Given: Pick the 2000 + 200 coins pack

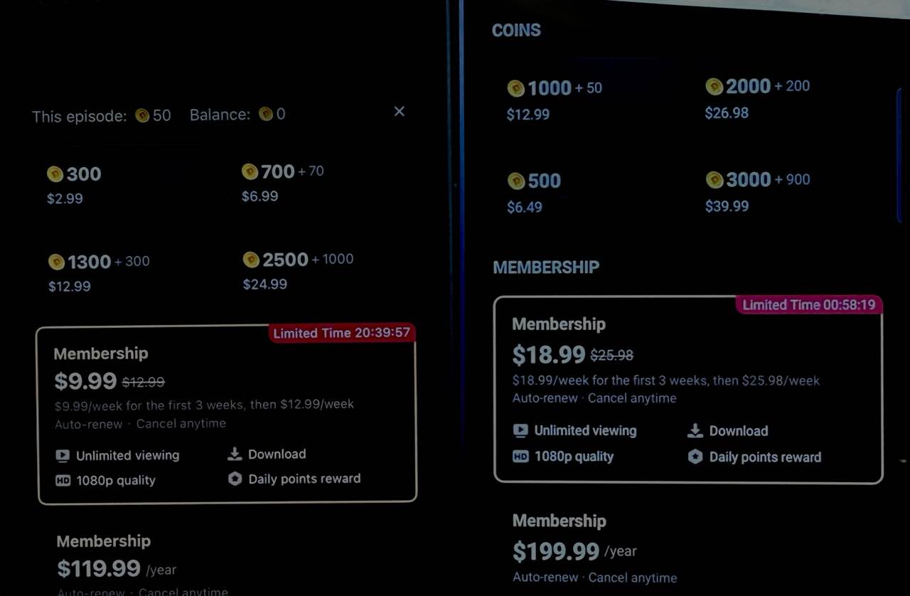Looking at the screenshot, I should click(756, 98).
